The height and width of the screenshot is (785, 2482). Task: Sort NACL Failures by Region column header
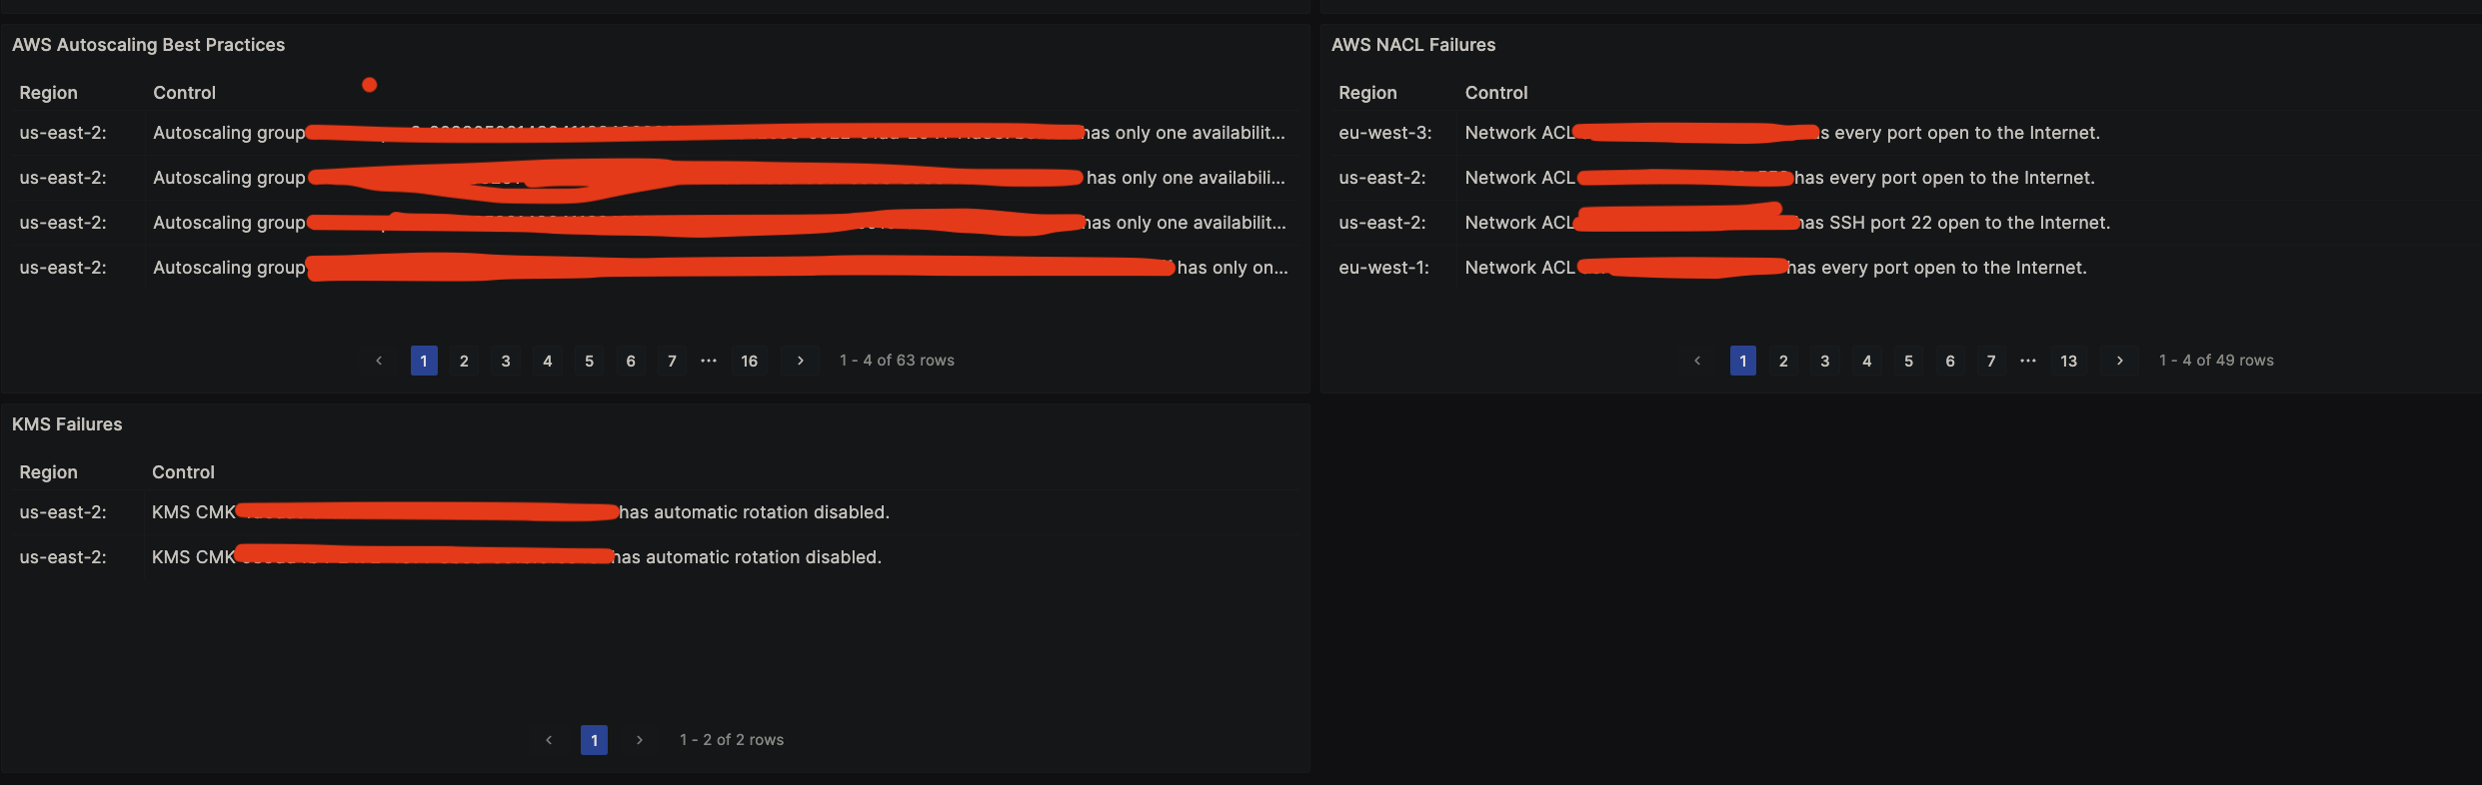(x=1366, y=93)
